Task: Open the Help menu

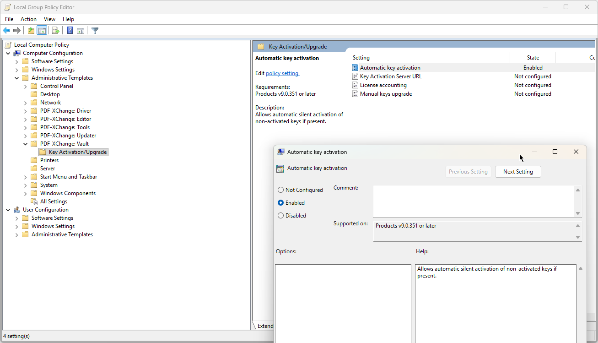Action: click(x=68, y=19)
